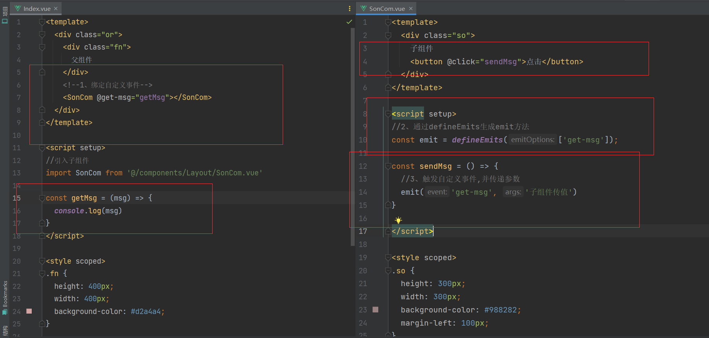The image size is (709, 338).
Task: Collapse the .fn CSS rule in Index.vue
Action: (x=42, y=273)
